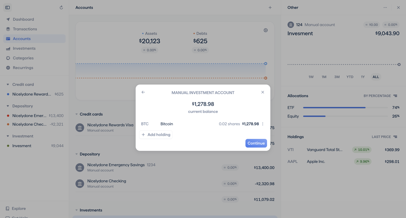Image resolution: width=406 pixels, height=218 pixels.
Task: Click the Nicelydone Checking bank icon
Action: click(80, 184)
